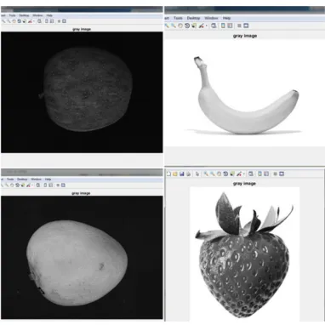This screenshot has width=325, height=325.
Task: Save figure in strawberry window
Action: click(x=182, y=174)
